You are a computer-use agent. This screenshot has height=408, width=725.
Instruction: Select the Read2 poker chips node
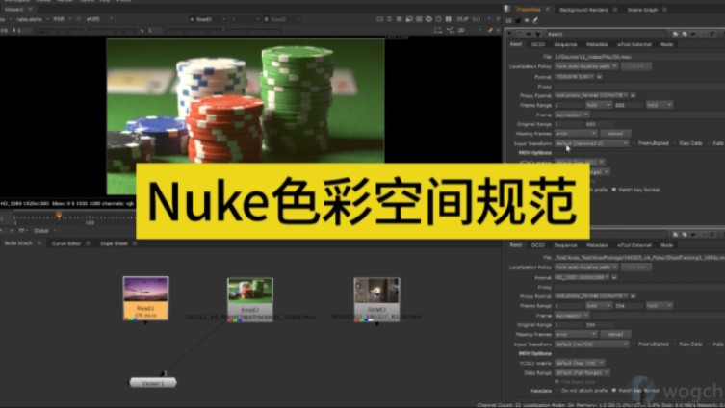coord(250,299)
